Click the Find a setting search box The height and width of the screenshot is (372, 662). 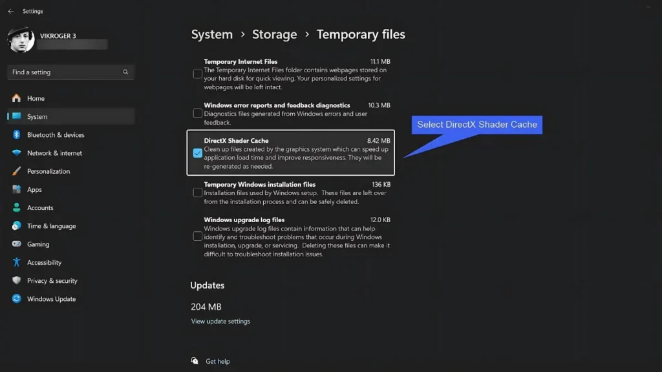(x=65, y=72)
